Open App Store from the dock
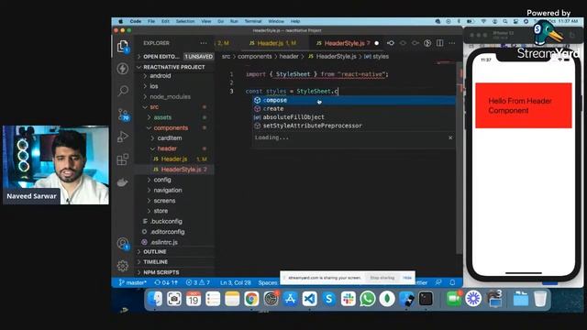587x330 pixels. point(290,299)
